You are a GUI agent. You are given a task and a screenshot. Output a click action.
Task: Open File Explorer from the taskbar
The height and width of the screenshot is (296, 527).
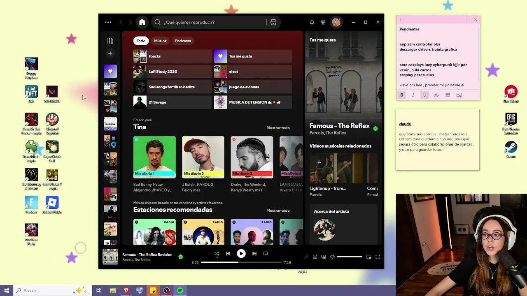pos(112,291)
